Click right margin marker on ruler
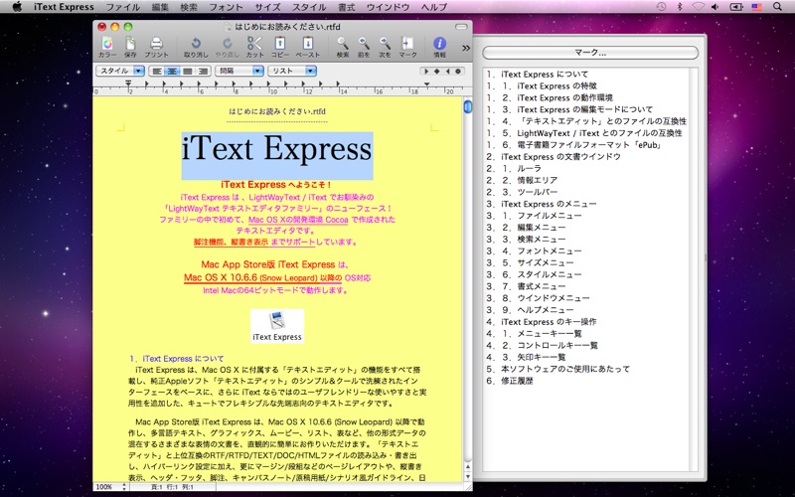Viewport: 795px width, 497px height. 427,84
